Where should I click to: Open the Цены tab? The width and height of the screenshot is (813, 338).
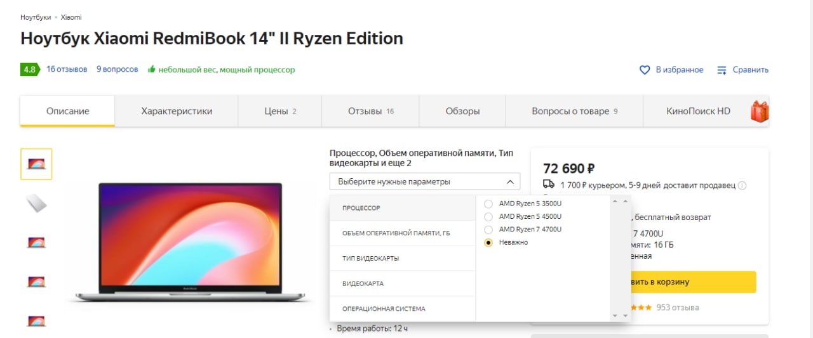(280, 111)
